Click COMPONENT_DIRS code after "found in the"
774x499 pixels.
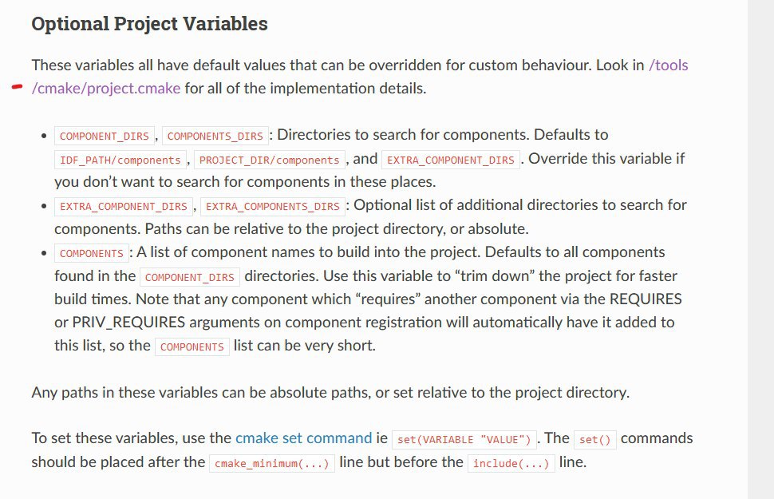188,278
